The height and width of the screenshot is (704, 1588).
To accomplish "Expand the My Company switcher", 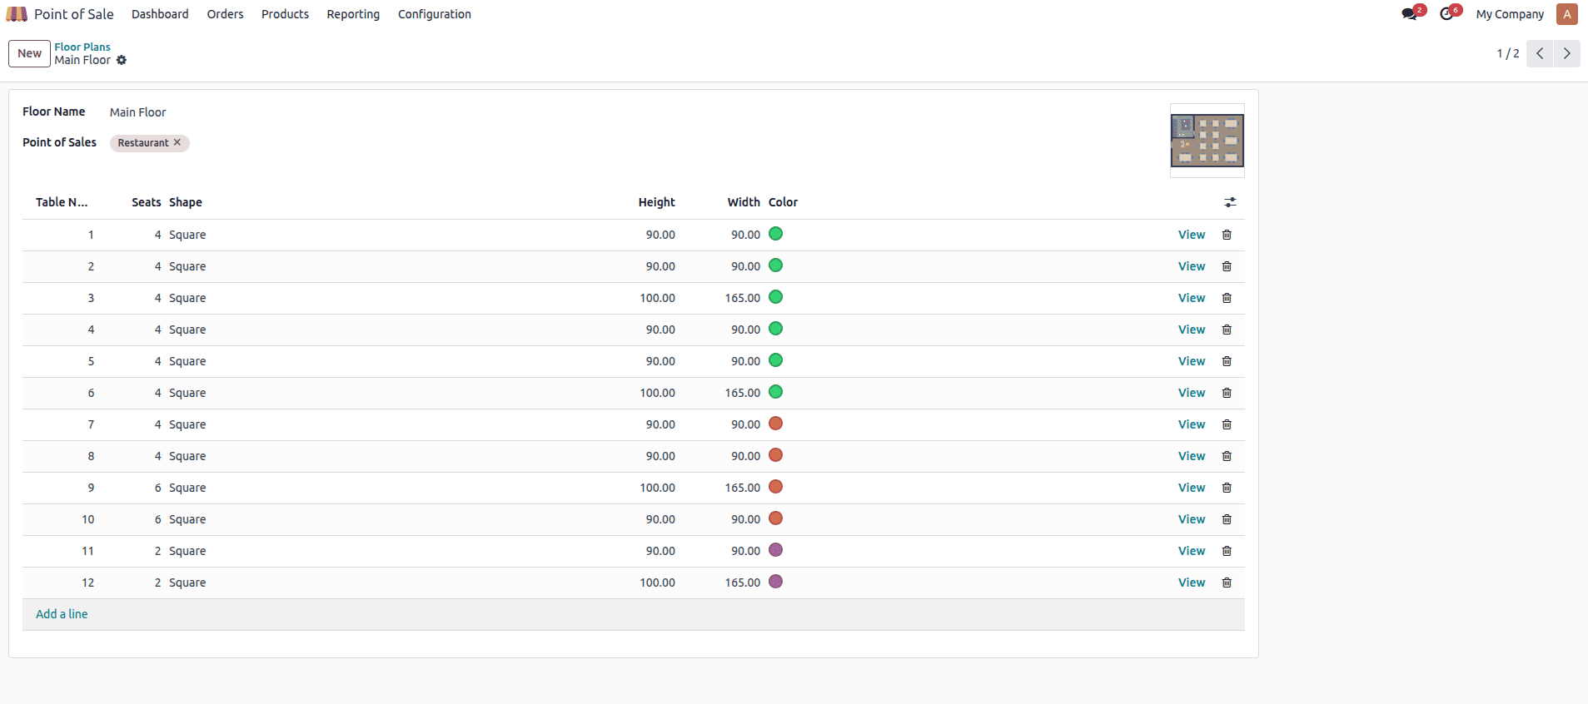I will tap(1509, 14).
